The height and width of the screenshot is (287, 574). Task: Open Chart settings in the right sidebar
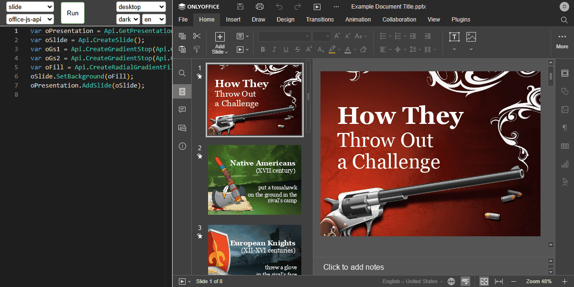pos(565,164)
